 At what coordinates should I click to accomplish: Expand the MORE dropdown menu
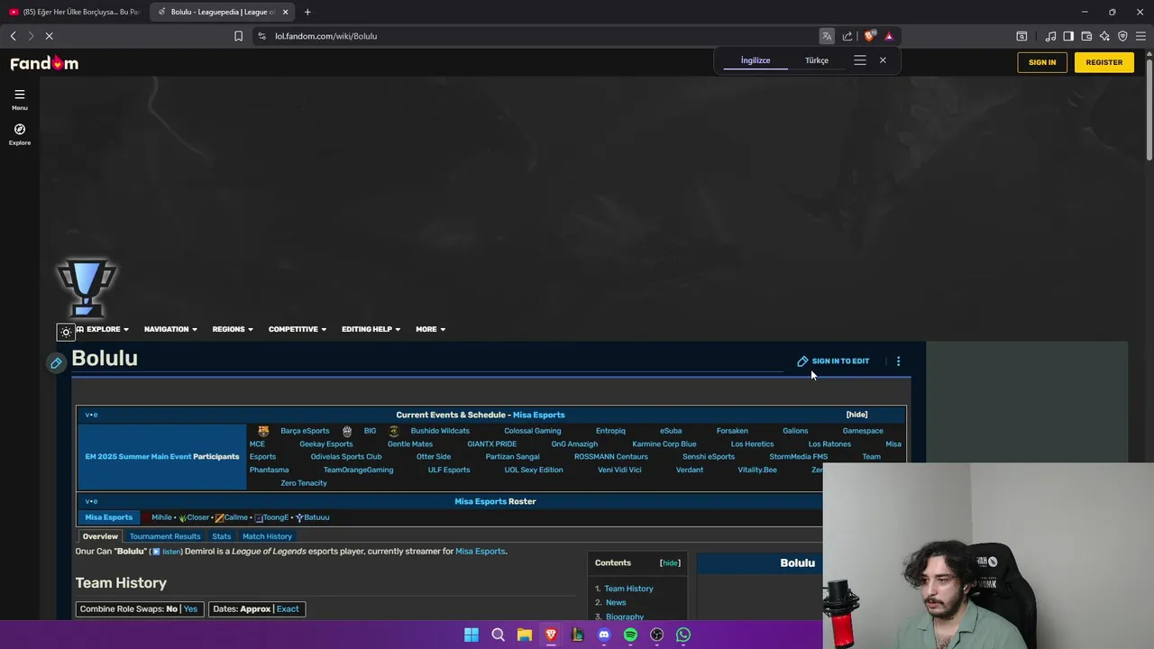(430, 329)
